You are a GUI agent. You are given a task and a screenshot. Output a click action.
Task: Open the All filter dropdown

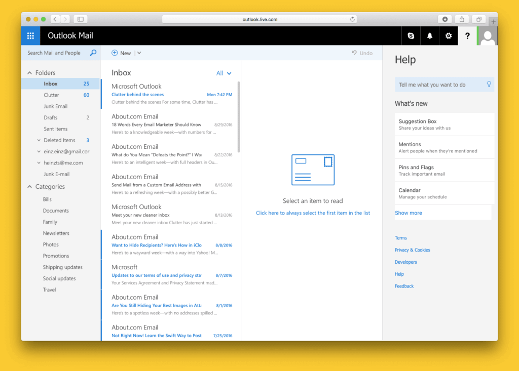(x=224, y=73)
